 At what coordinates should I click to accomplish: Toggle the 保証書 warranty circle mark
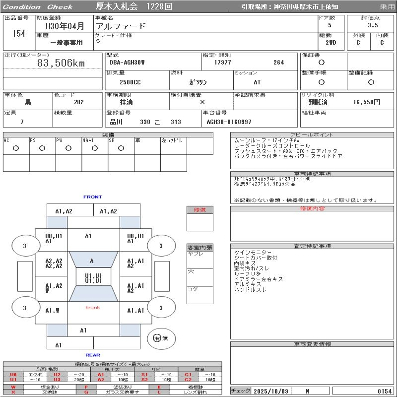[321, 63]
